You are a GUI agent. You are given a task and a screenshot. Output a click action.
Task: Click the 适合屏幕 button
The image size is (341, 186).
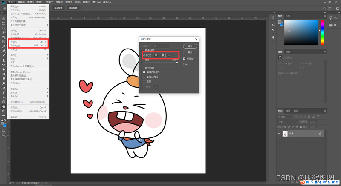point(58,8)
